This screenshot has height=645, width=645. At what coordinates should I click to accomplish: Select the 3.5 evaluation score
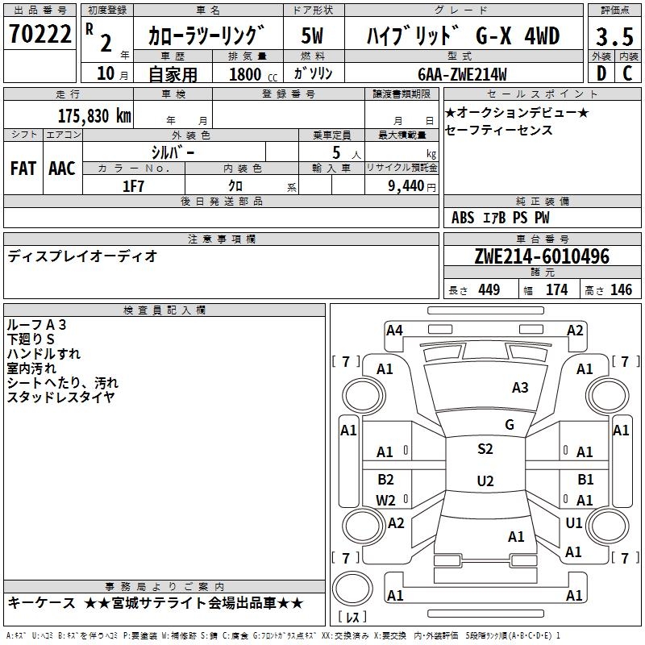[x=613, y=37]
